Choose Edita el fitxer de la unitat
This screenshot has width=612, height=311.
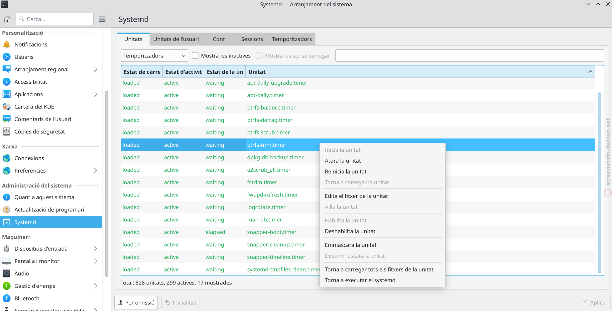pos(382,196)
